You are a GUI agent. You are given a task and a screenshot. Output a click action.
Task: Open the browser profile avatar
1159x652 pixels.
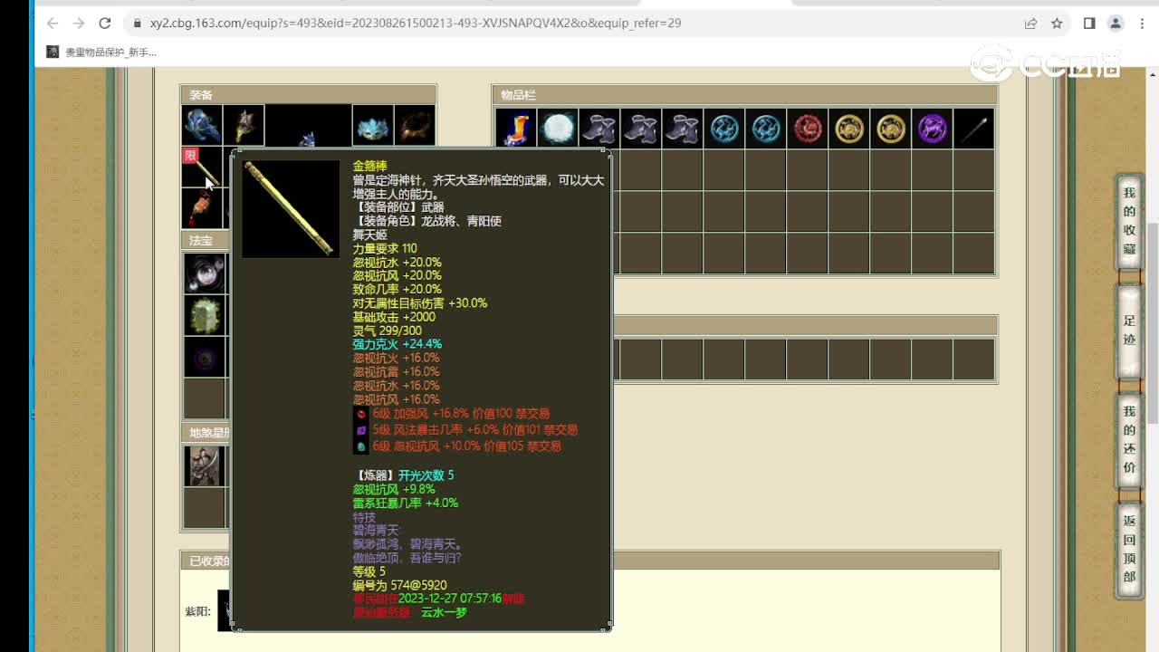tap(1116, 23)
